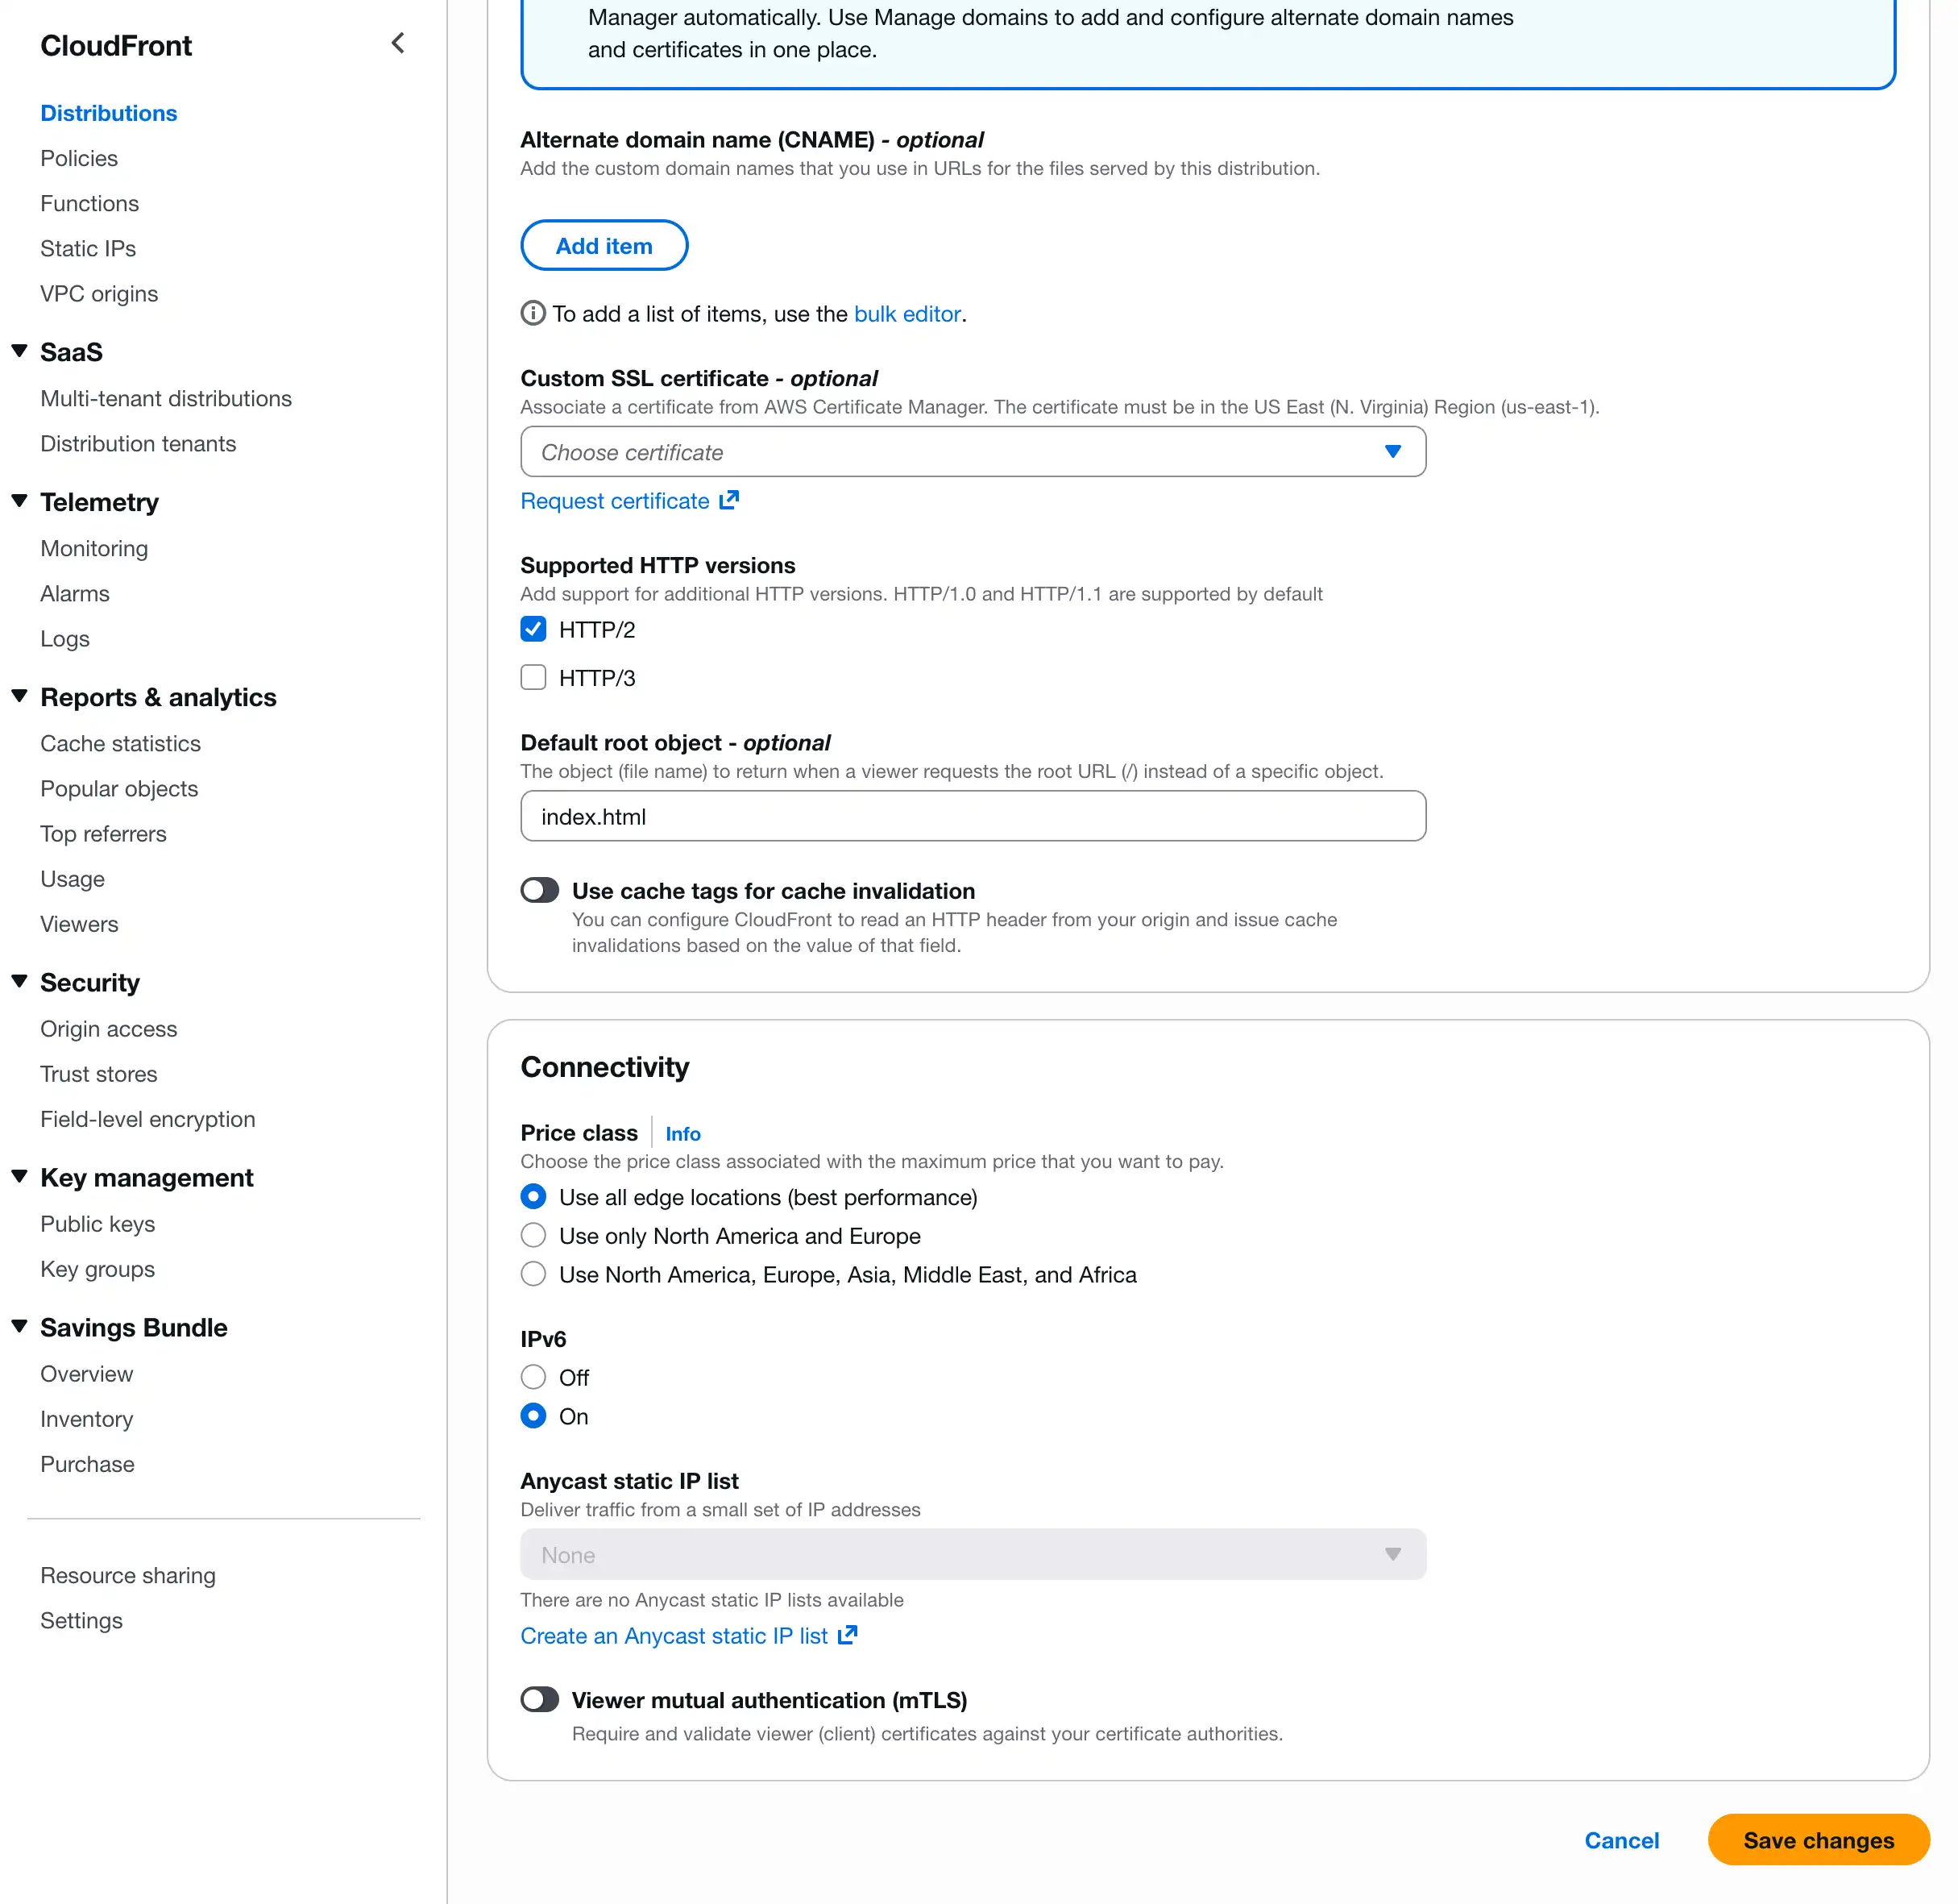
Task: Collapse the Security section triangle icon
Action: pos(19,982)
